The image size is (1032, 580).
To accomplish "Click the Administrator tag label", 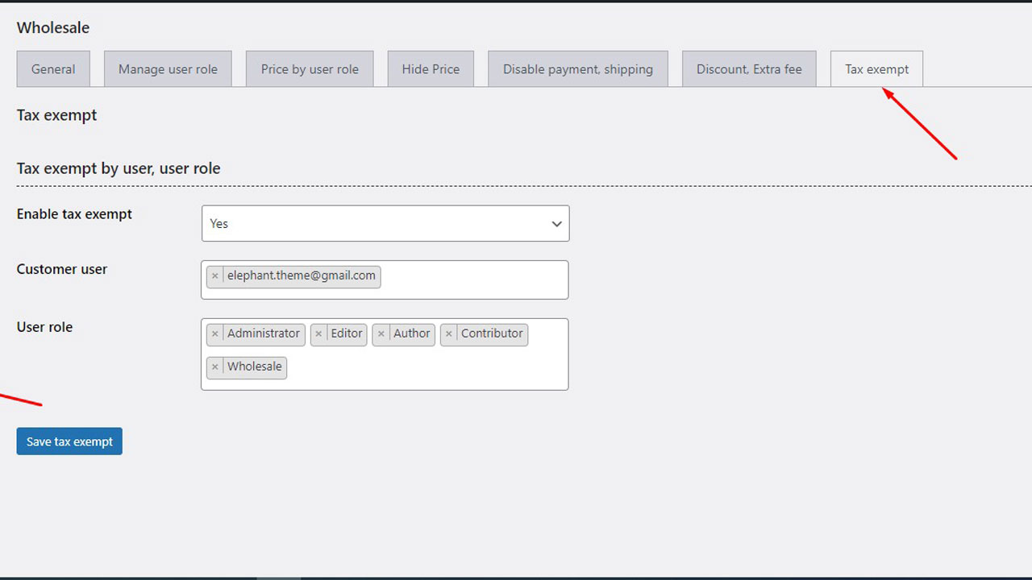I will (263, 333).
